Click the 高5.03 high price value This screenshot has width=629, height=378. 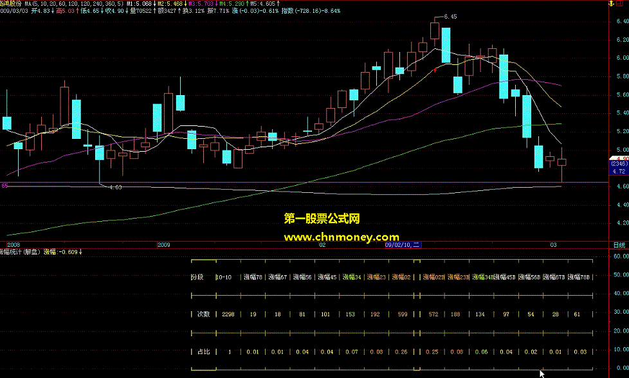(x=66, y=11)
